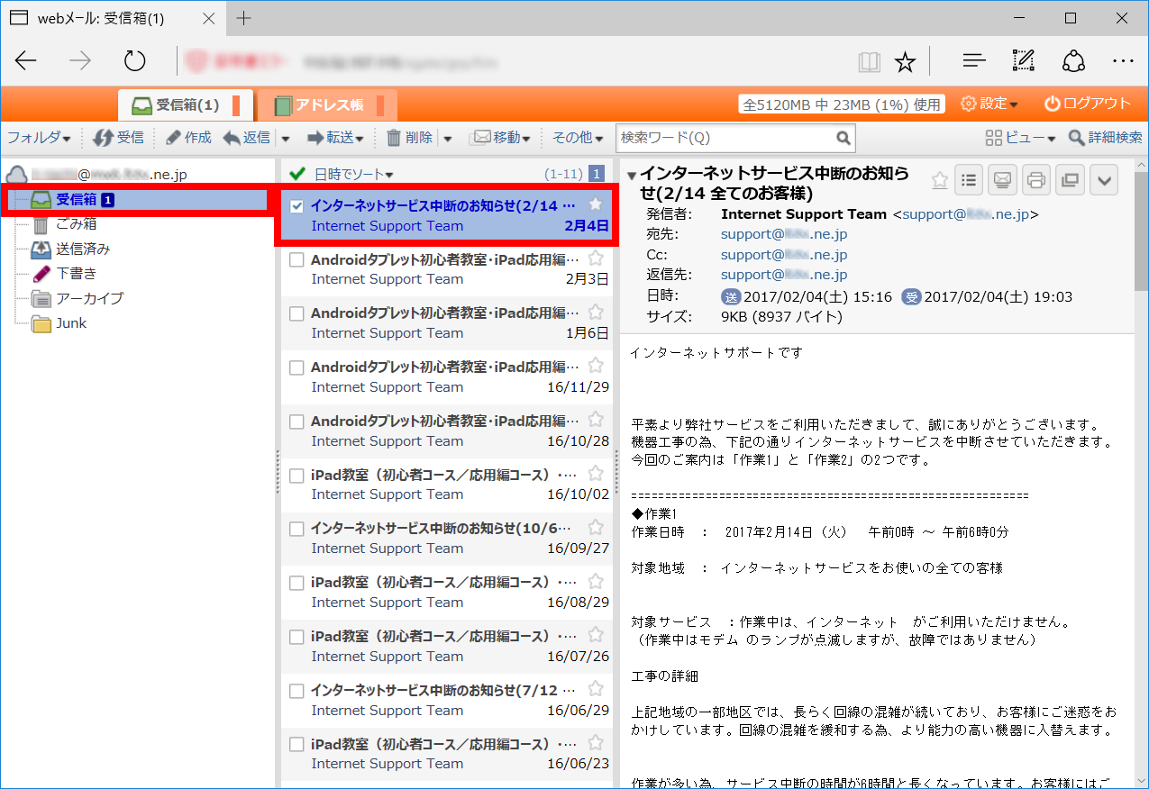Open the フォルダ dropdown menu
This screenshot has height=789, width=1149.
pyautogui.click(x=39, y=138)
